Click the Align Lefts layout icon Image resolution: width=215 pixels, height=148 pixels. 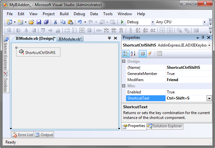coord(18,30)
